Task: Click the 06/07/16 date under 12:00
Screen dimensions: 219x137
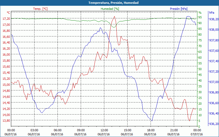Action: 104,134
